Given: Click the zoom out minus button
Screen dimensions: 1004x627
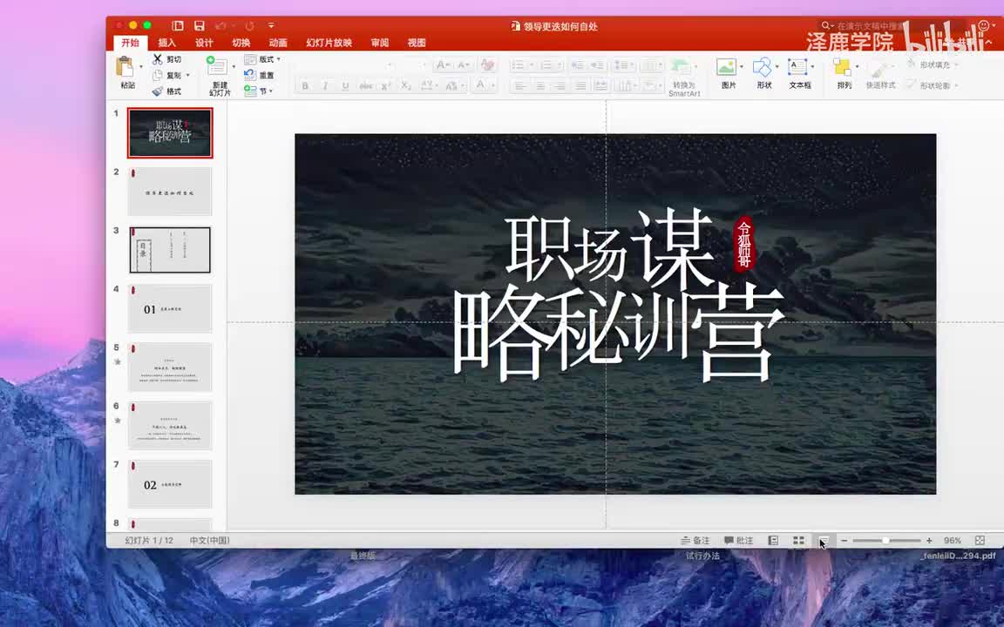Looking at the screenshot, I should [x=844, y=541].
